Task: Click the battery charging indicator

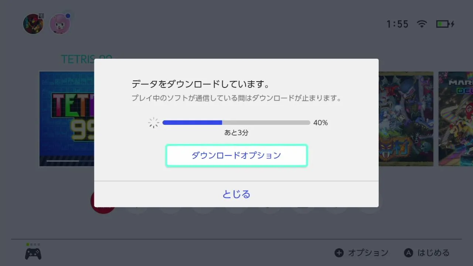Action: tap(445, 24)
